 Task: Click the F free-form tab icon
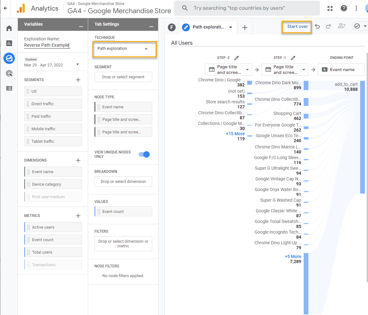click(172, 28)
